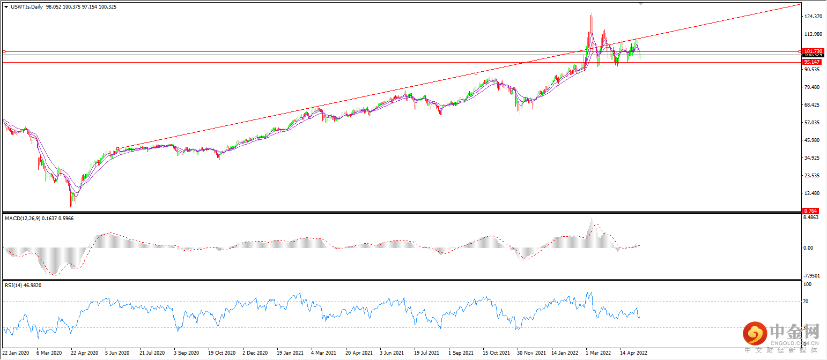This screenshot has height=360, width=827.
Task: Click the 68.425 price axis label
Action: (x=812, y=105)
